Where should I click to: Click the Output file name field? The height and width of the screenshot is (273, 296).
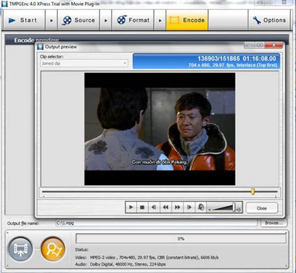[156, 223]
